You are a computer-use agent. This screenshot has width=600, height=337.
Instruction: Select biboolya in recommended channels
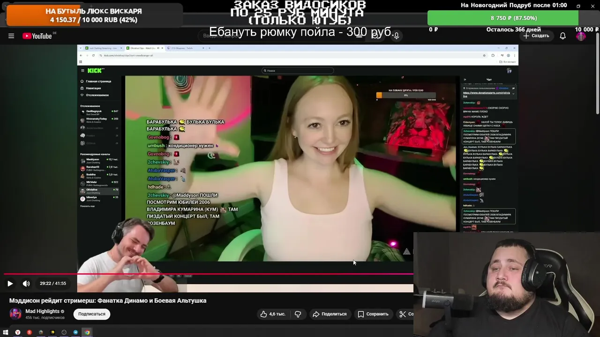(x=99, y=198)
